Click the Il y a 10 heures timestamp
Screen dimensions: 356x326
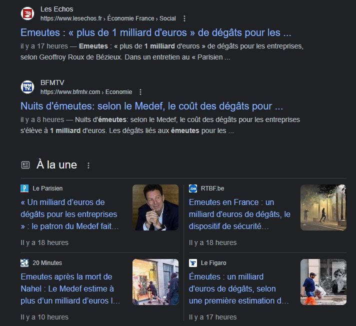44,317
